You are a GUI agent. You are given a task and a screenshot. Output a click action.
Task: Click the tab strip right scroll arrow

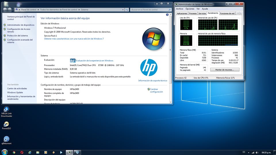(x=241, y=13)
